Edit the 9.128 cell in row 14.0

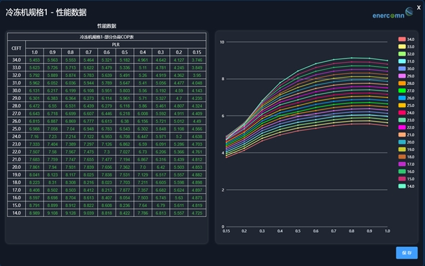click(x=71, y=213)
